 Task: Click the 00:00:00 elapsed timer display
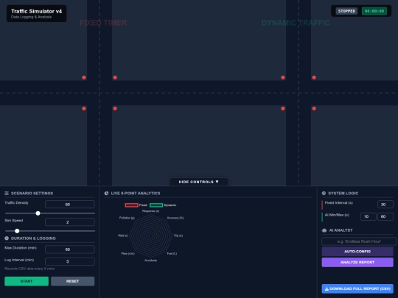[x=374, y=11]
